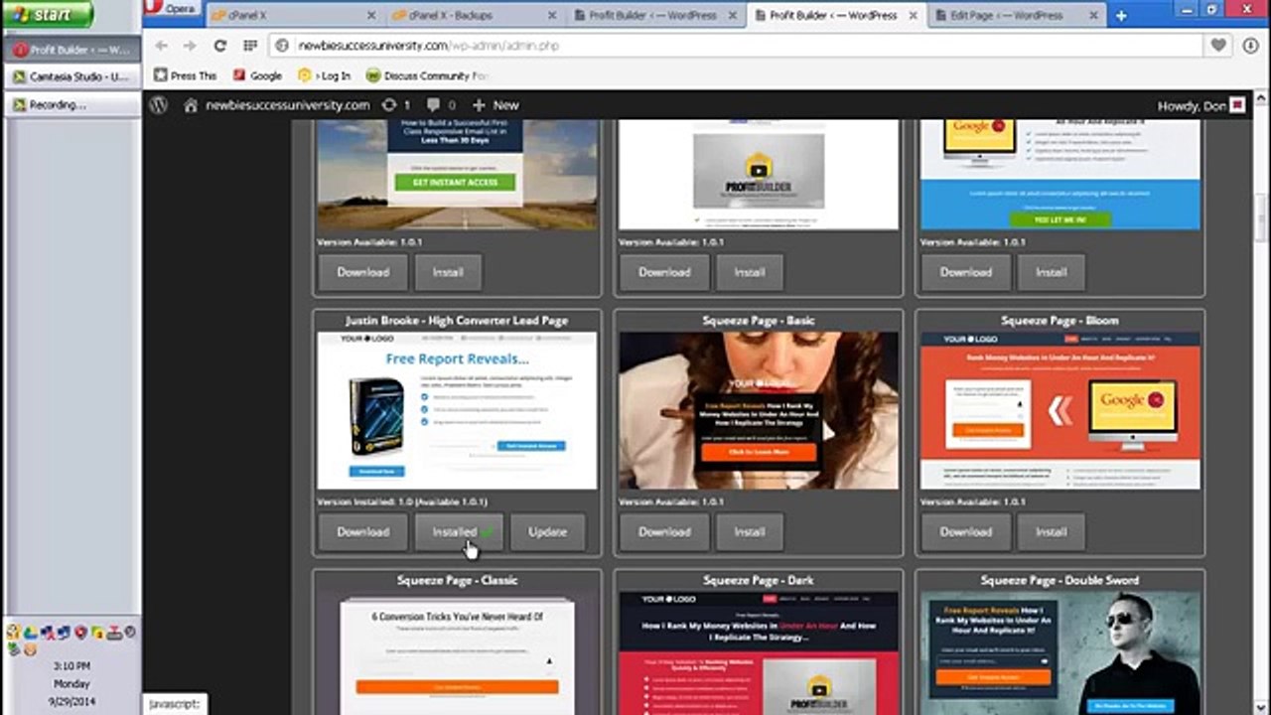
Task: Open the Google bookmark
Action: click(x=258, y=75)
